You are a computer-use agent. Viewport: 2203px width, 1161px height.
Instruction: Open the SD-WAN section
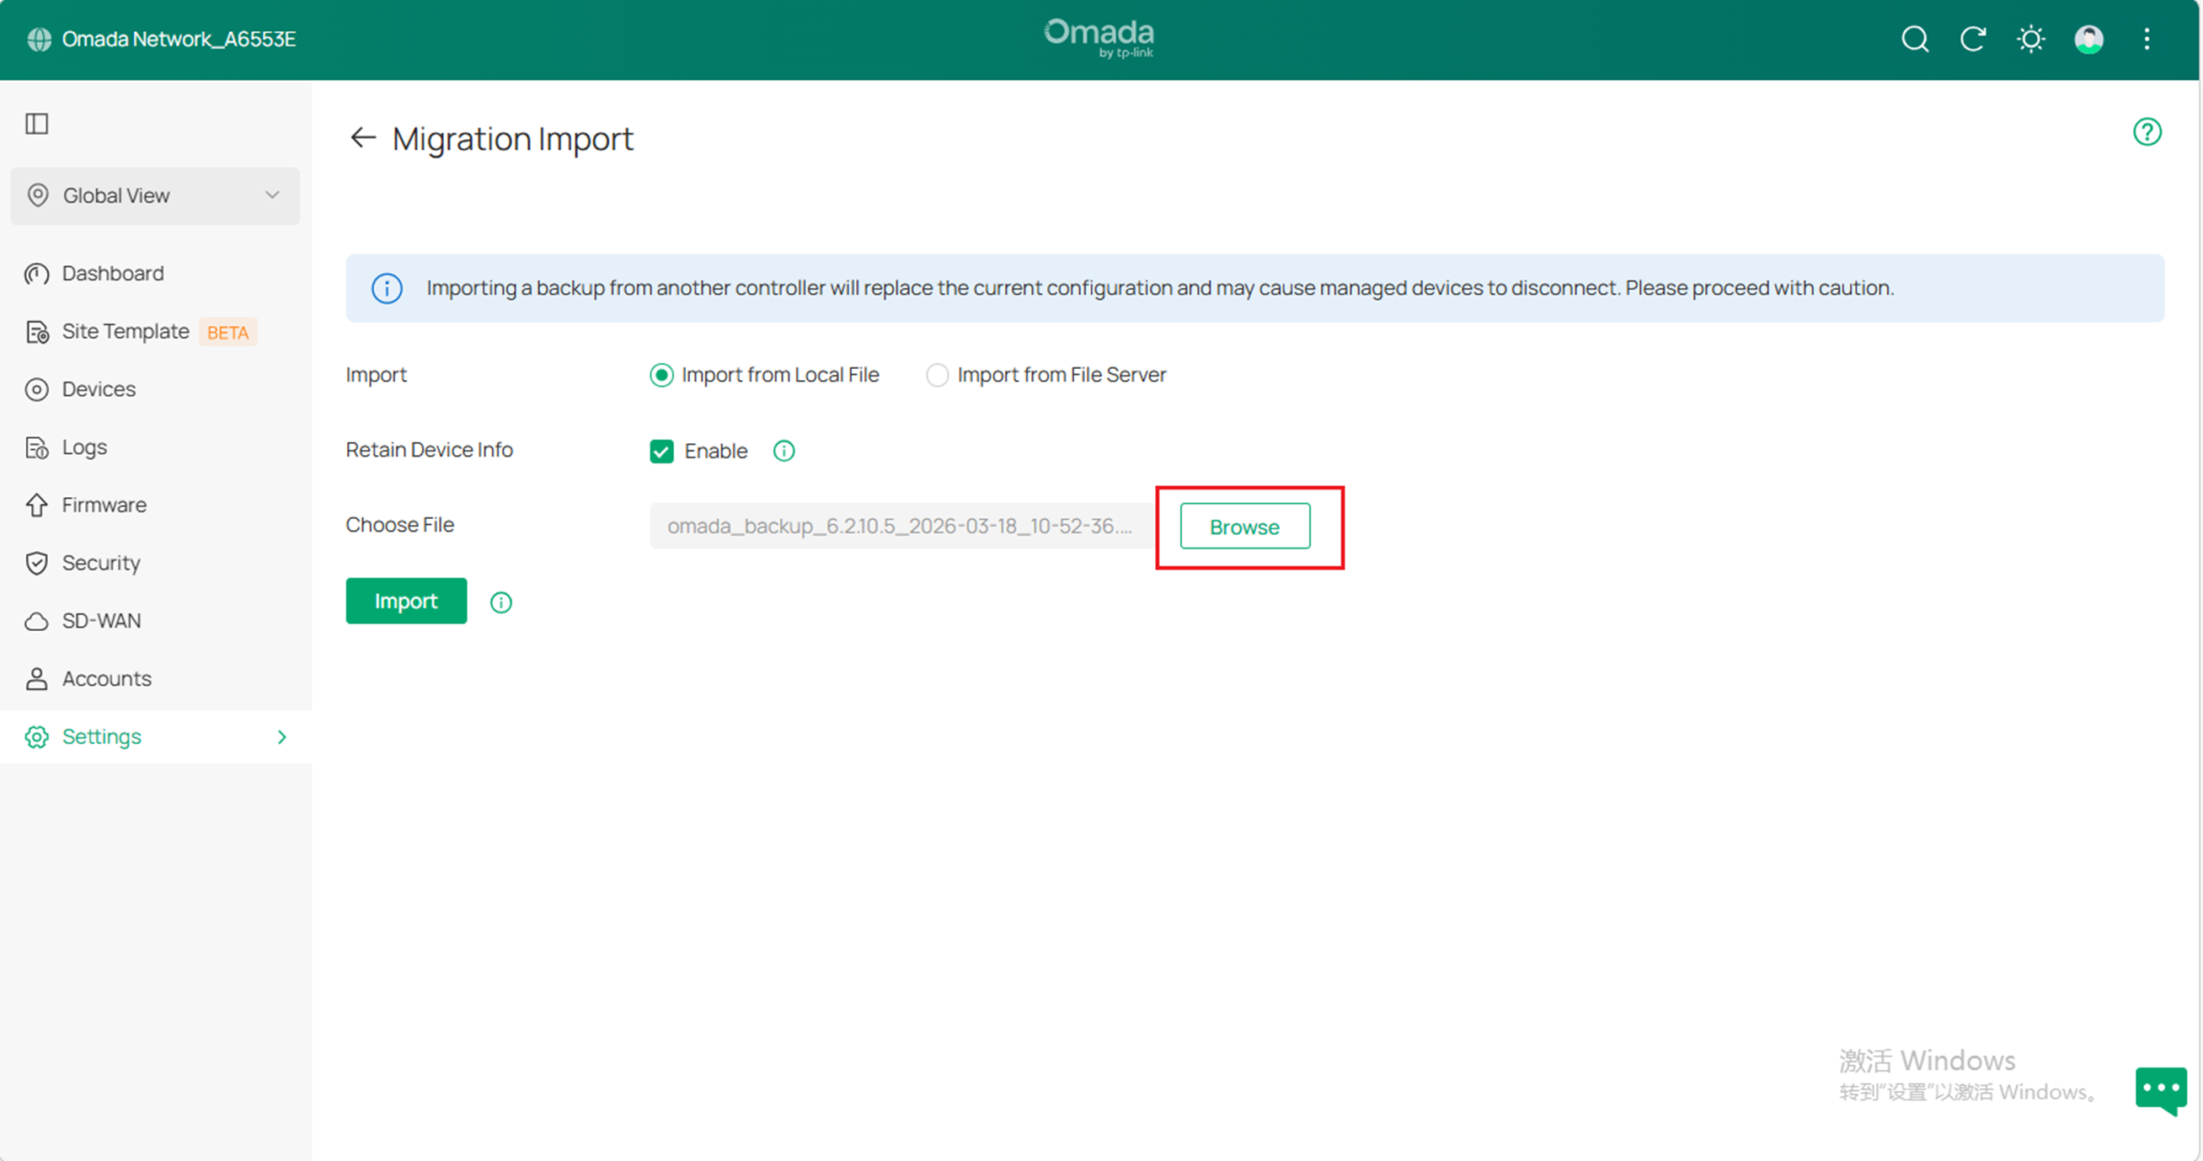pos(100,620)
